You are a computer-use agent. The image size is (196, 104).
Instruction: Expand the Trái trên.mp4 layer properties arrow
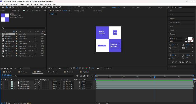10,82
